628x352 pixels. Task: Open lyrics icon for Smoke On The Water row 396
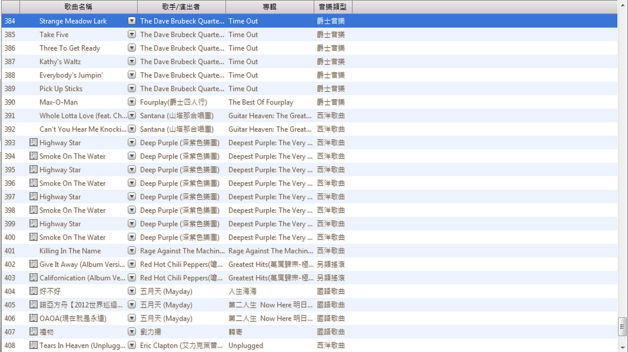pos(34,183)
